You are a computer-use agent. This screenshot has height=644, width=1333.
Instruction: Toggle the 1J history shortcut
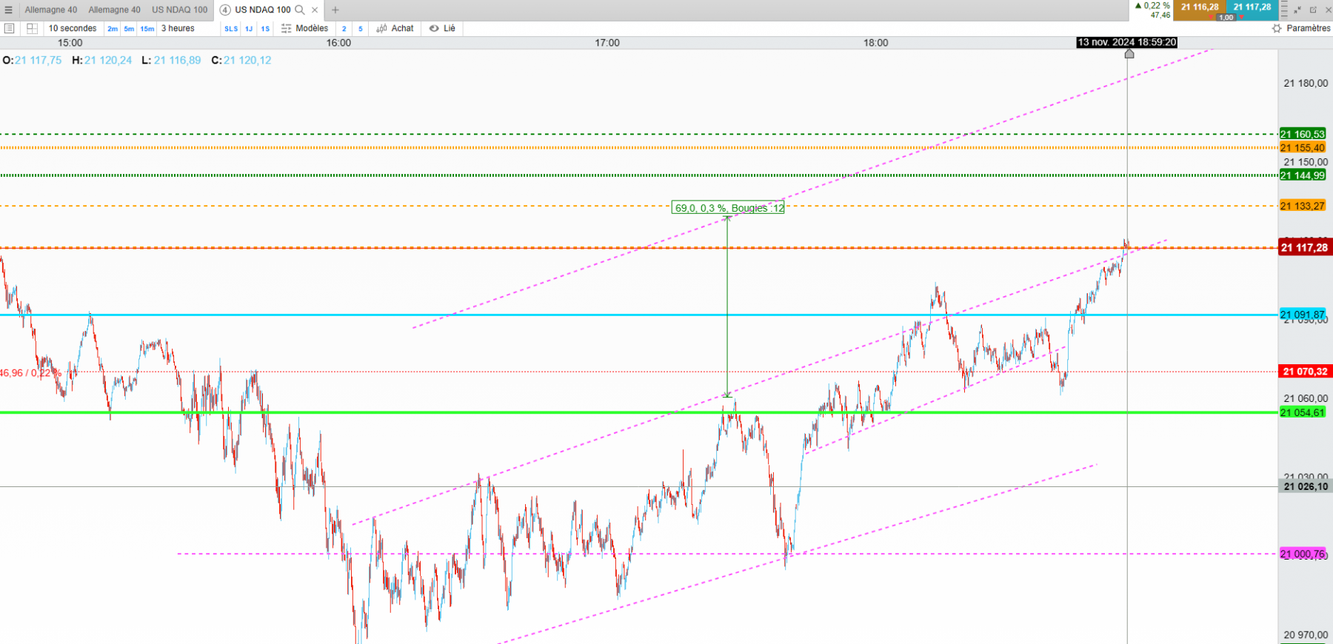click(249, 29)
